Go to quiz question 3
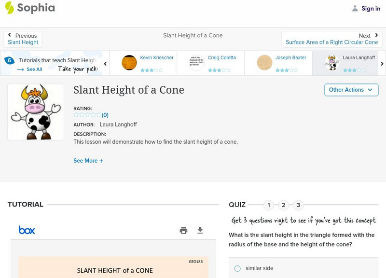 coord(298,205)
